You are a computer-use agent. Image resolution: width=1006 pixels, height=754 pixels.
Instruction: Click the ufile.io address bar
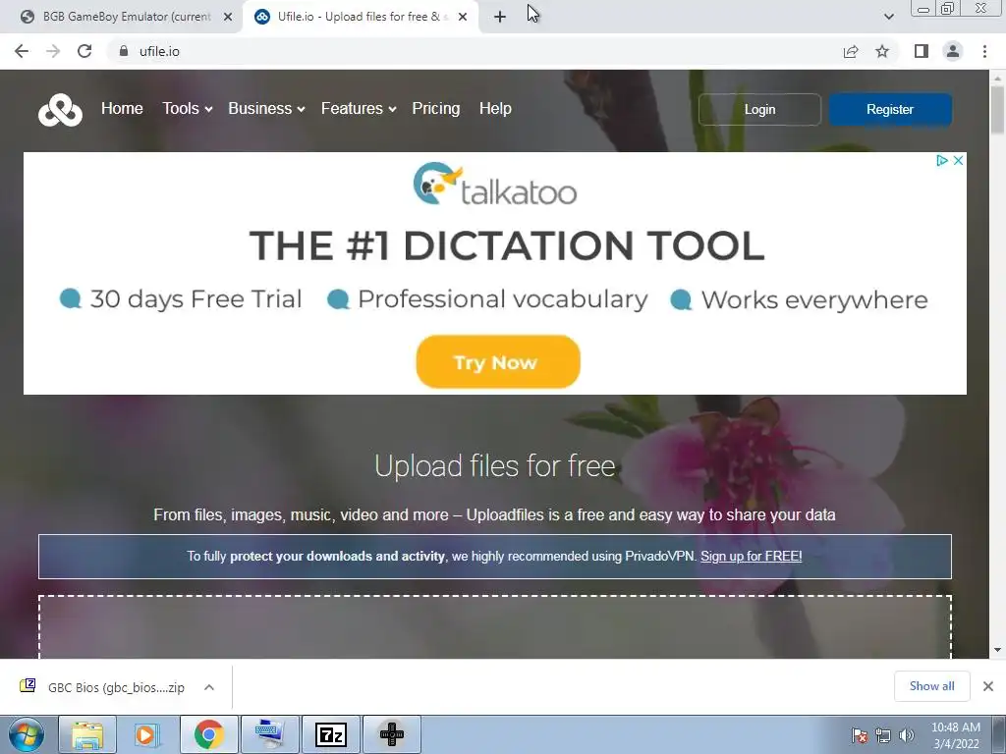475,51
